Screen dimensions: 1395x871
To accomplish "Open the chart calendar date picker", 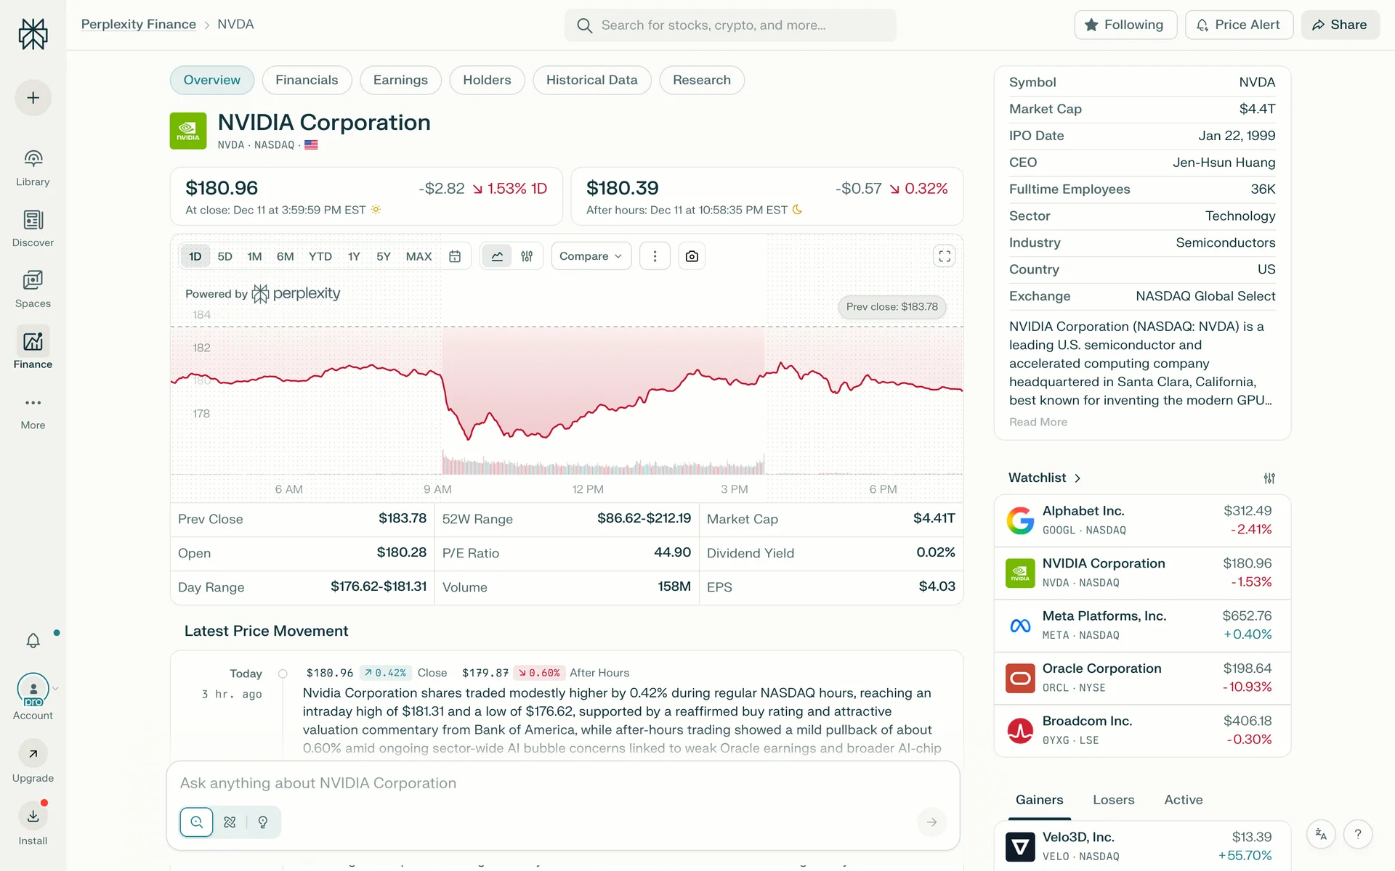I will [455, 256].
